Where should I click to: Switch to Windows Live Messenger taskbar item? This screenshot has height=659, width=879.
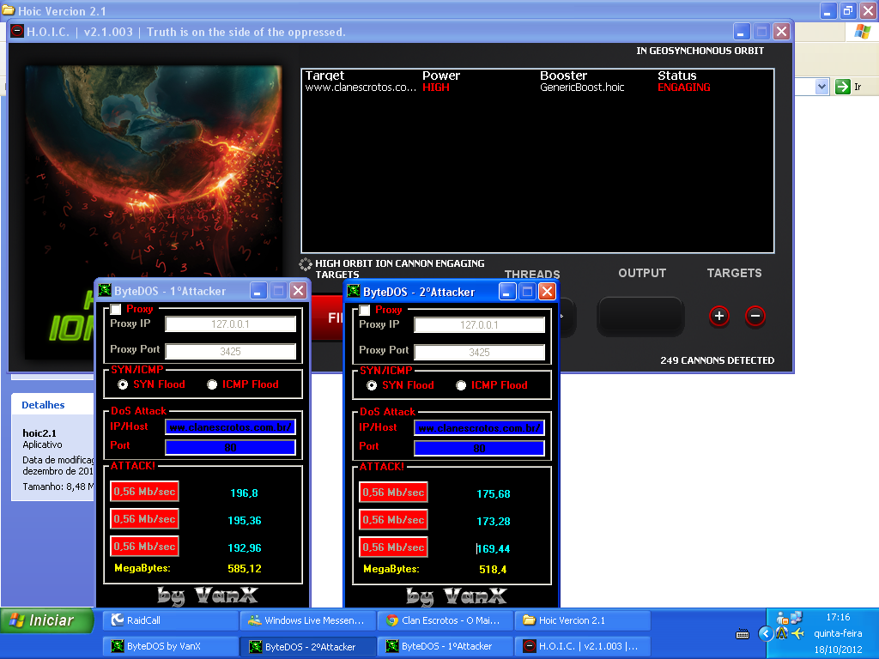coord(308,620)
